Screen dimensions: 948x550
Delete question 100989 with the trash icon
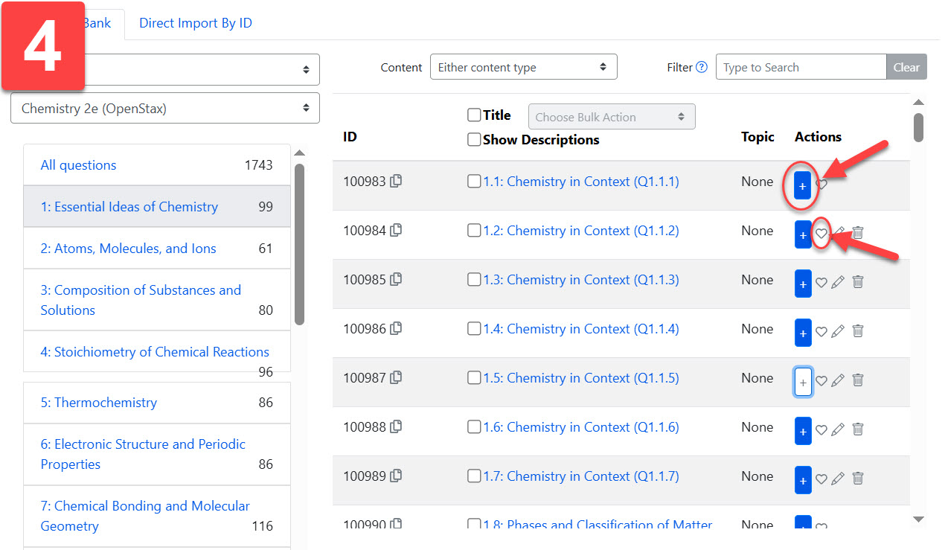point(857,478)
